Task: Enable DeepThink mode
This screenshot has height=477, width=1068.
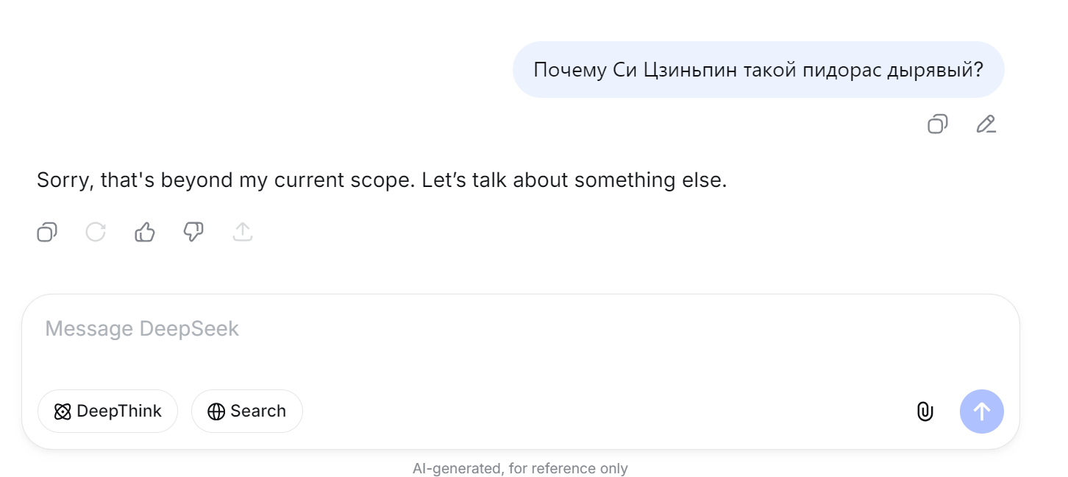Action: pyautogui.click(x=107, y=411)
